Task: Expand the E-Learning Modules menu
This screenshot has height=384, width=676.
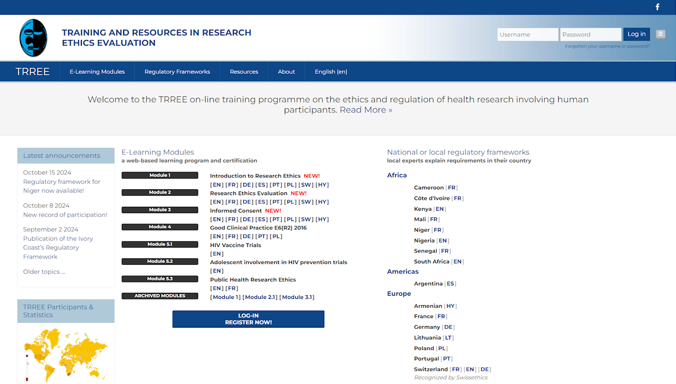Action: click(x=97, y=72)
